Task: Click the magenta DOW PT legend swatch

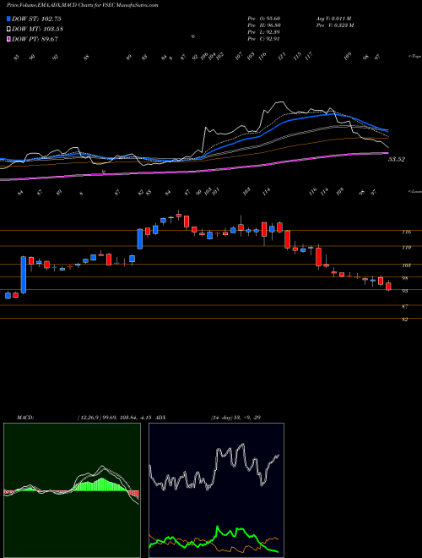Action: point(8,39)
